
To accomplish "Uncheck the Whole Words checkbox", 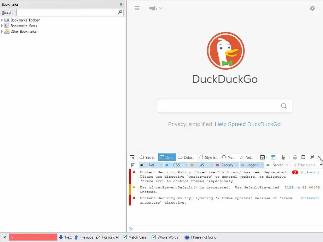I will pyautogui.click(x=154, y=237).
